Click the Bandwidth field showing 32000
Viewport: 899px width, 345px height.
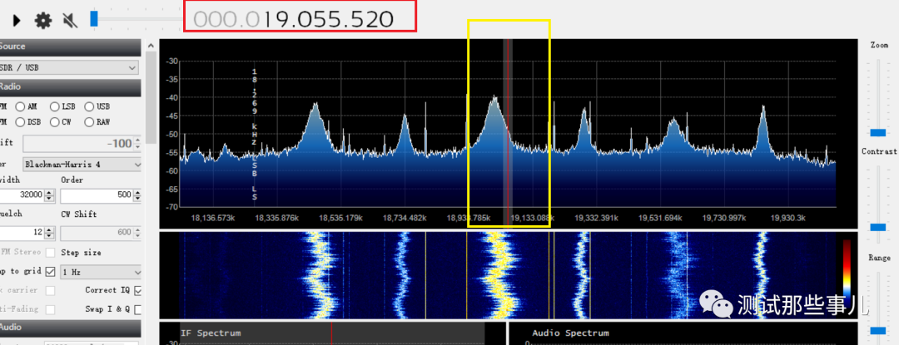pyautogui.click(x=22, y=195)
